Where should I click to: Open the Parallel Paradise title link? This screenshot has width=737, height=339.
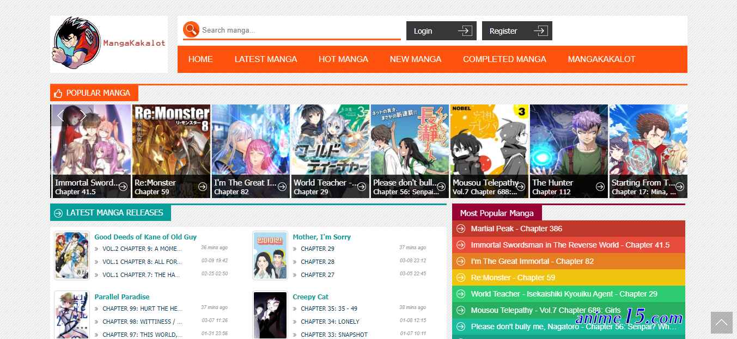coord(122,297)
